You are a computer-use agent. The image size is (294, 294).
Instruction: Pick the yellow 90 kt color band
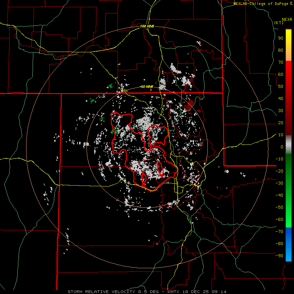point(288,38)
